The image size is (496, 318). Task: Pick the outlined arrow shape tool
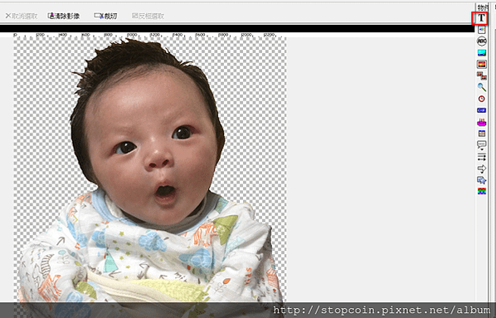point(481,169)
